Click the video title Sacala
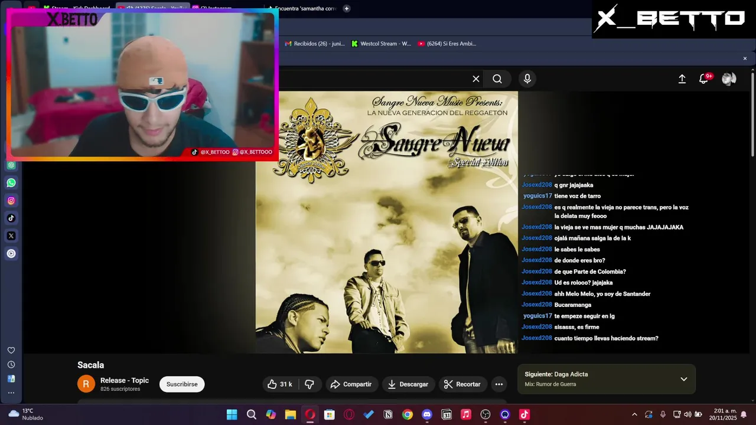This screenshot has width=756, height=425. click(x=90, y=365)
